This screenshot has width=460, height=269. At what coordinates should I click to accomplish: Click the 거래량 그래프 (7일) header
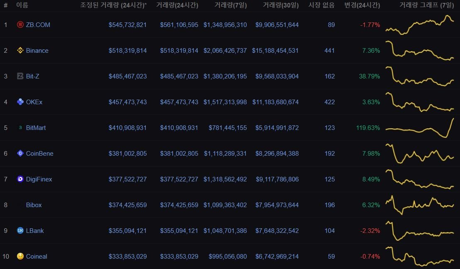[x=426, y=5]
